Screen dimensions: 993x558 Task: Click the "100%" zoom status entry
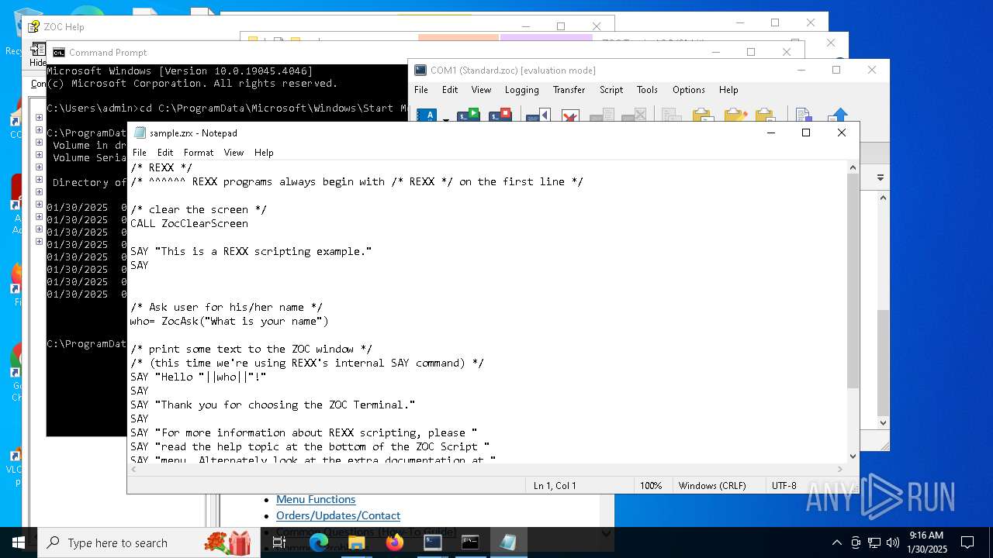coord(651,486)
